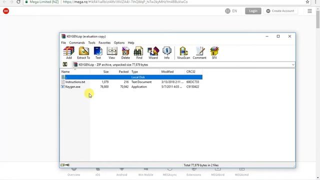The image size is (320, 180).
Task: Reload the browser page
Action: click(18, 2)
